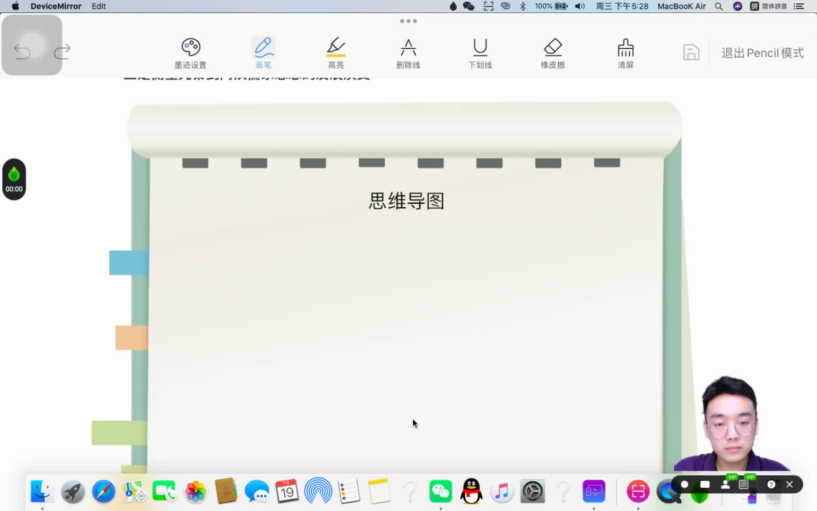Image resolution: width=817 pixels, height=511 pixels.
Task: Exit Pencil mode (退出 Pencil 模式)
Action: tap(762, 53)
